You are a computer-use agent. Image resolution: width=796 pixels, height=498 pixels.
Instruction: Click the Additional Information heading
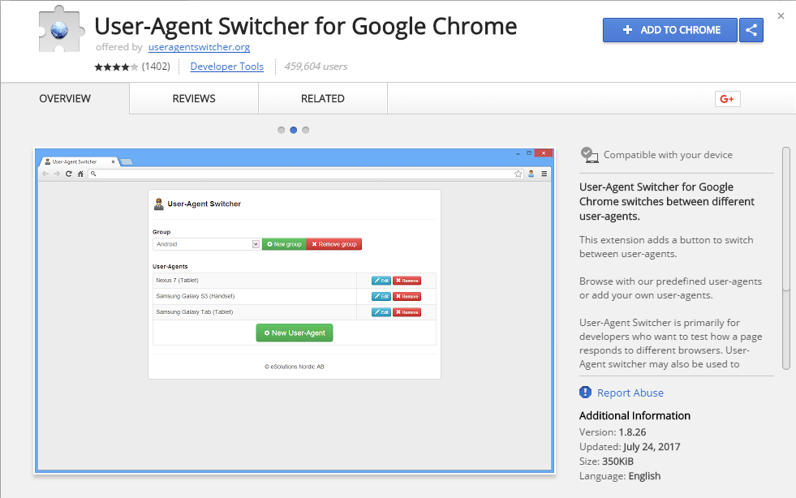[635, 416]
